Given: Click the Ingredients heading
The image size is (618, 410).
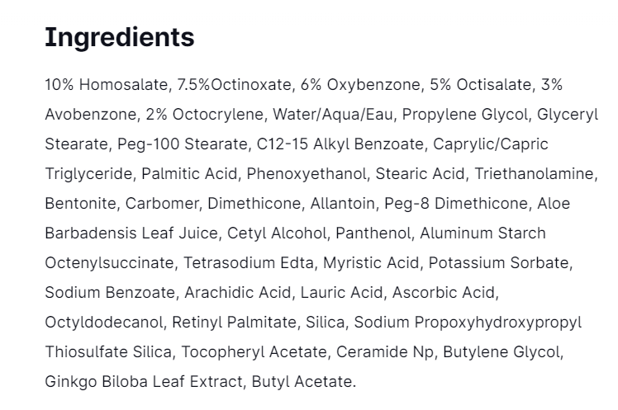Looking at the screenshot, I should pyautogui.click(x=119, y=37).
